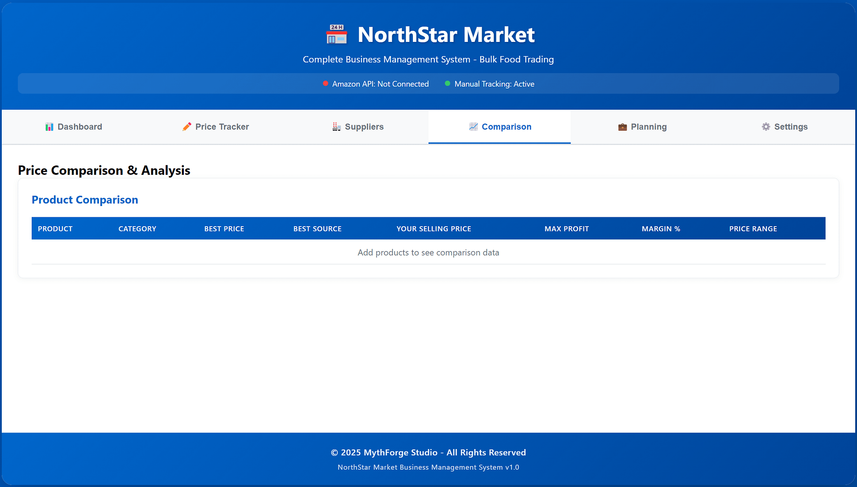Viewport: 857px width, 487px height.
Task: Click the 24H store logo icon
Action: click(337, 34)
